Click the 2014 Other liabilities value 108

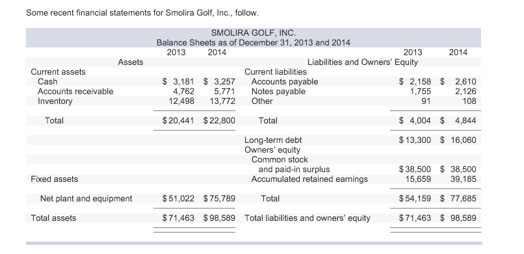pyautogui.click(x=469, y=101)
